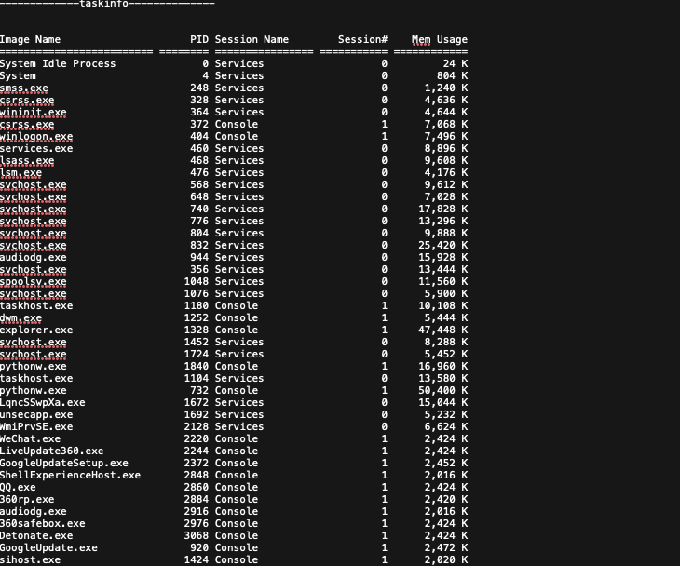The height and width of the screenshot is (566, 680).
Task: Select the 'explorer.exe' process name
Action: coord(36,330)
